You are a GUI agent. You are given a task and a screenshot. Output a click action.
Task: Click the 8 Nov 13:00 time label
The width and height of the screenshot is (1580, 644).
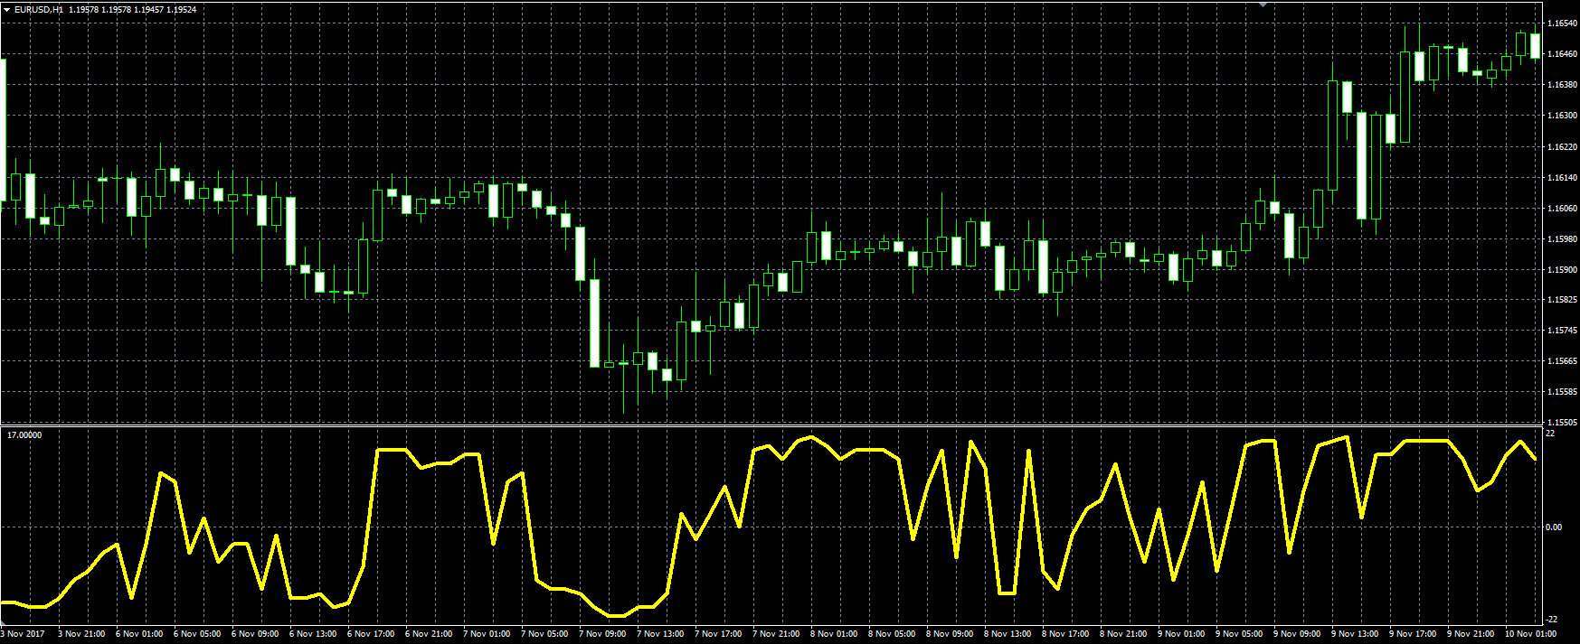point(1008,634)
